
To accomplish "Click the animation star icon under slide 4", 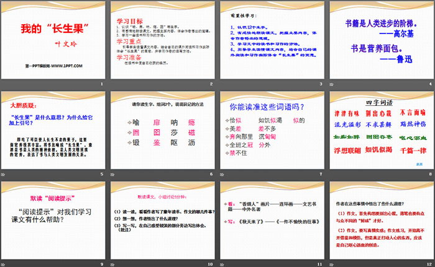I will 331,84.
